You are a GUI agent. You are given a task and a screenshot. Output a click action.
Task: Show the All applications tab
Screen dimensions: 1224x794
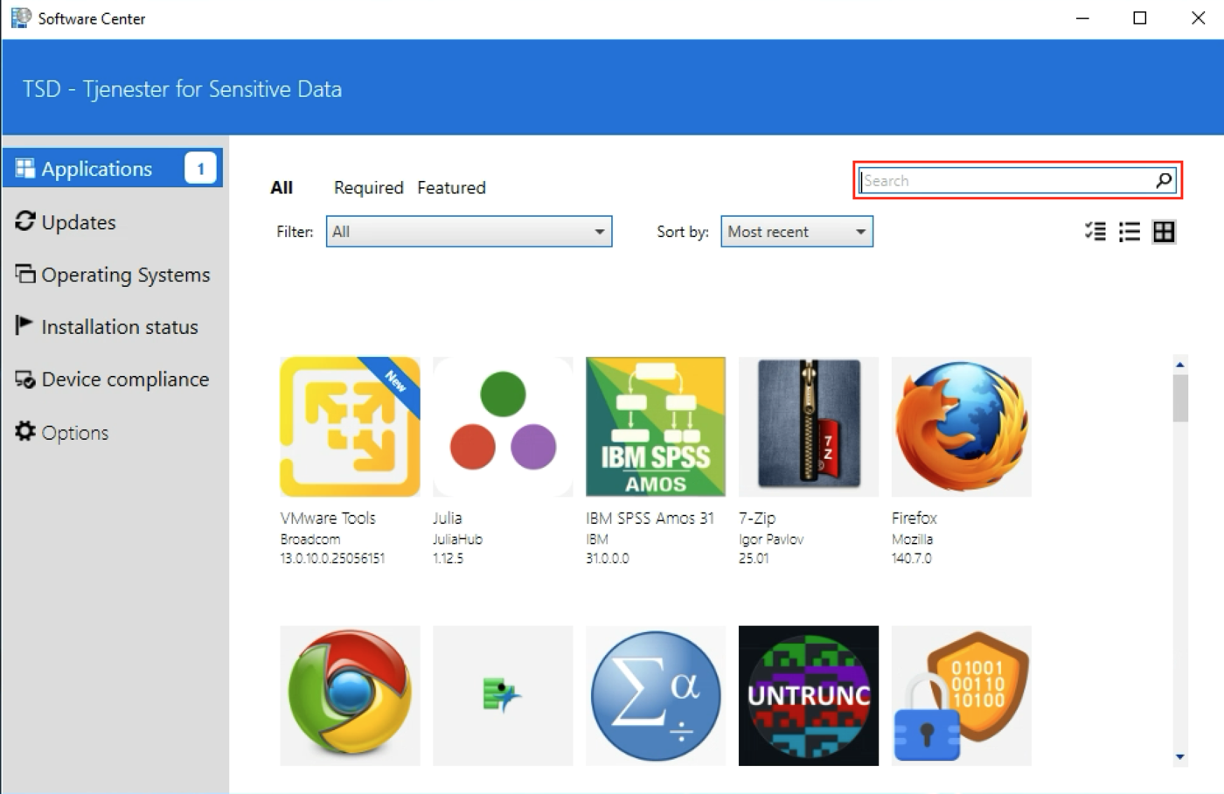point(282,187)
